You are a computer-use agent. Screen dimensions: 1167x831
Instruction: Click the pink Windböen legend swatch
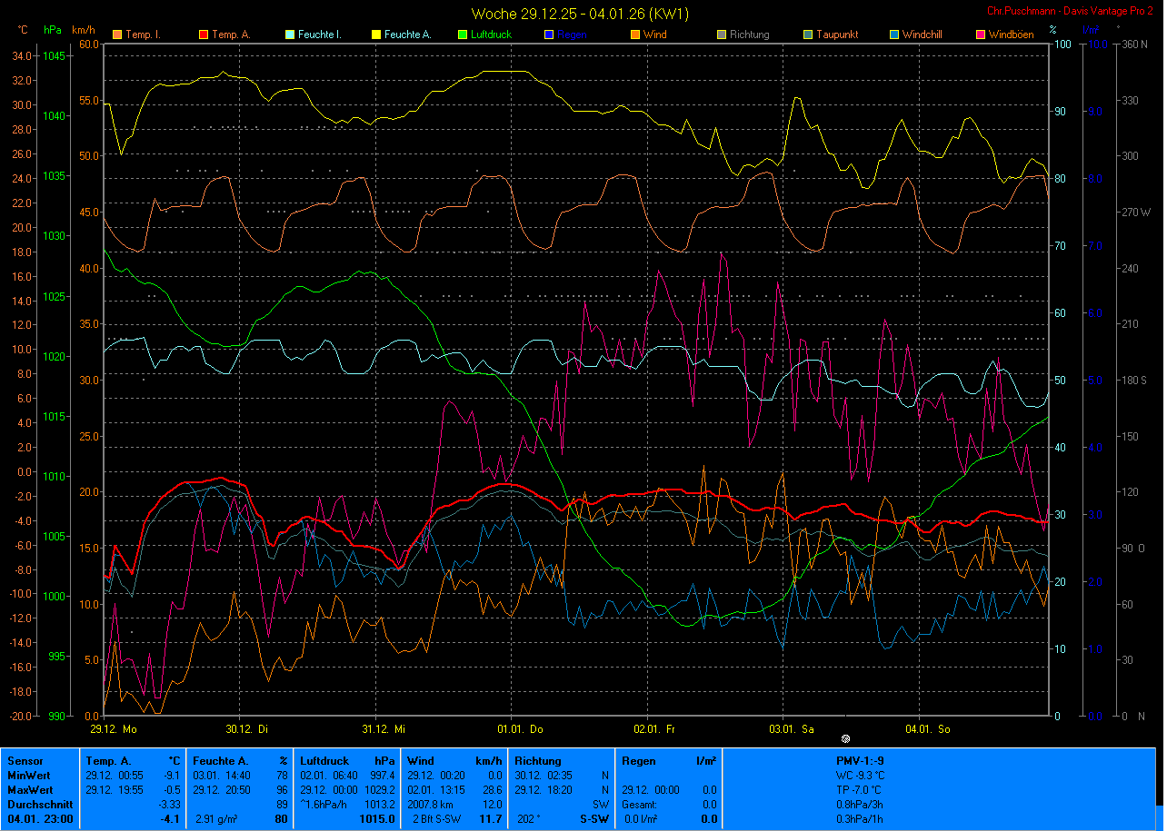click(x=981, y=35)
